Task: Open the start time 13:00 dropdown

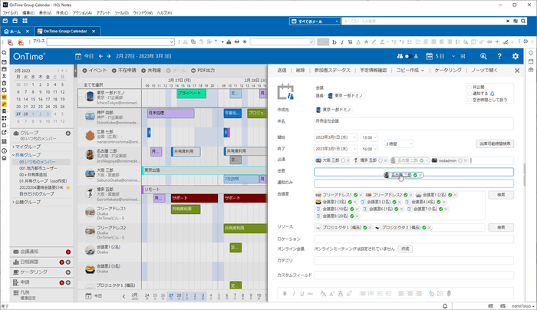Action: tap(370, 137)
